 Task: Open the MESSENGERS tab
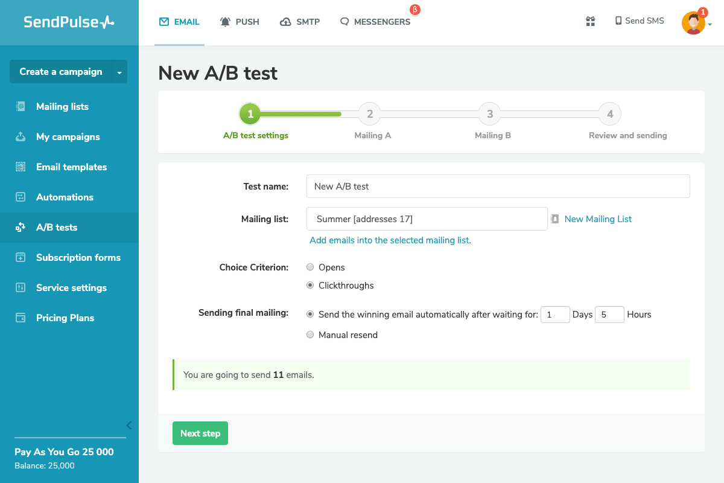(x=375, y=22)
